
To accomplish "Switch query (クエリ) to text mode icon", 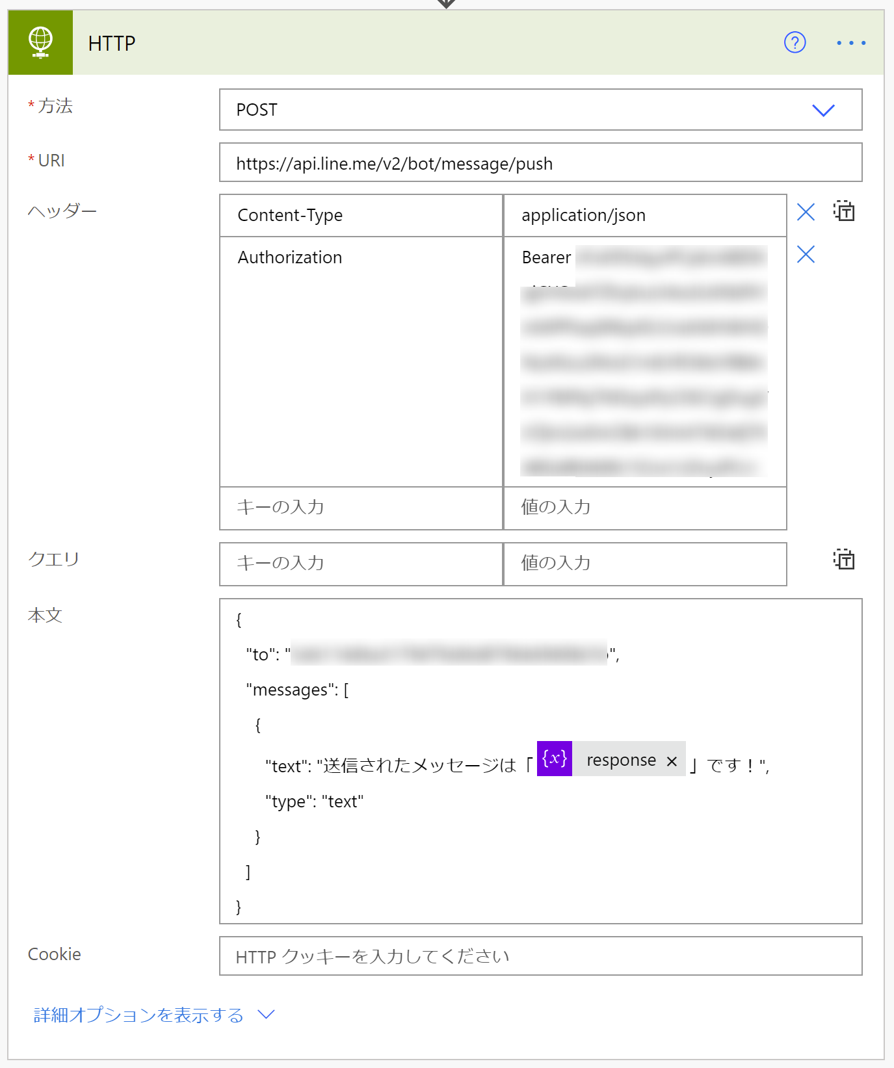I will [x=844, y=560].
